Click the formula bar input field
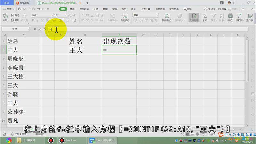 (148, 29)
